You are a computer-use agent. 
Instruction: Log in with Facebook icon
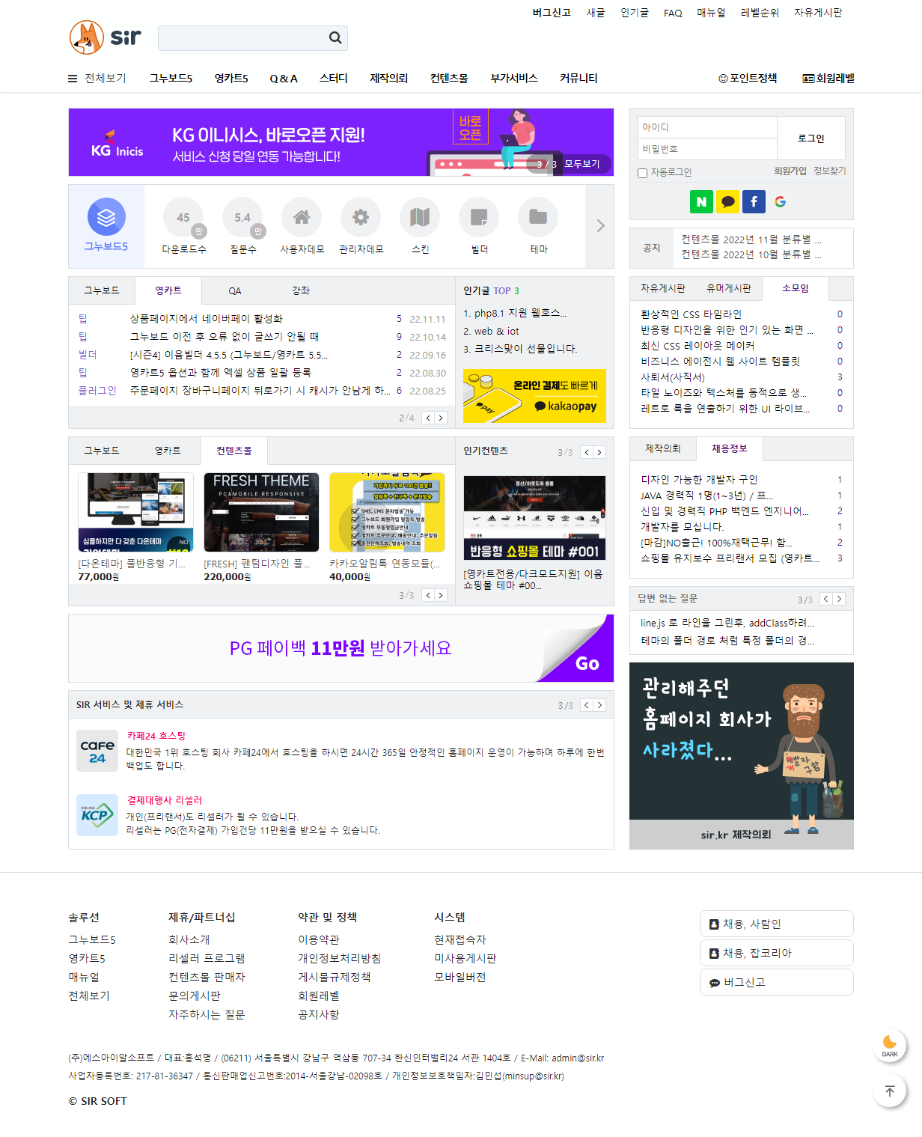pos(754,201)
